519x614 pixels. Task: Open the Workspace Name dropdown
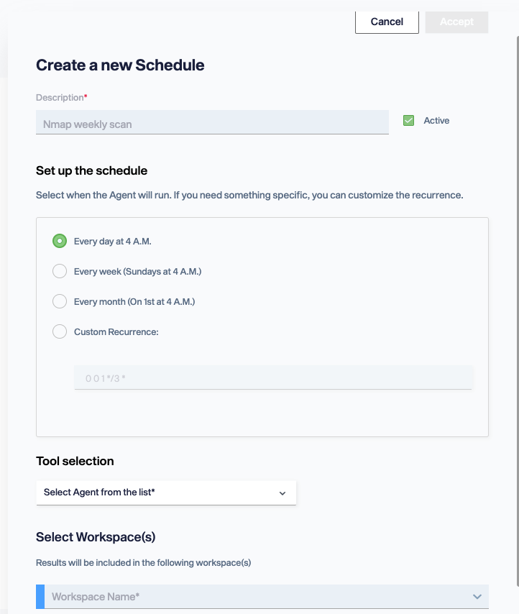262,597
